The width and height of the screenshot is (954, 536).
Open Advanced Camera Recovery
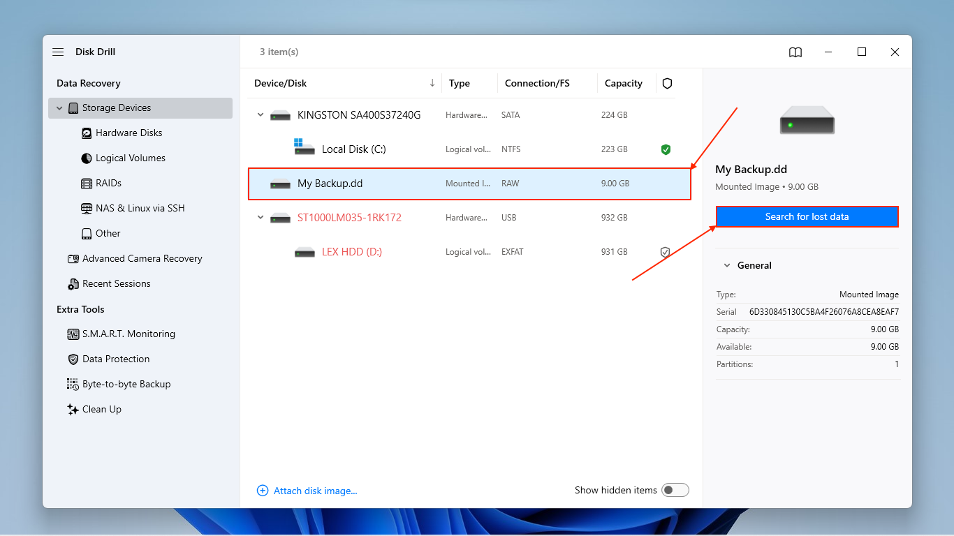(140, 258)
